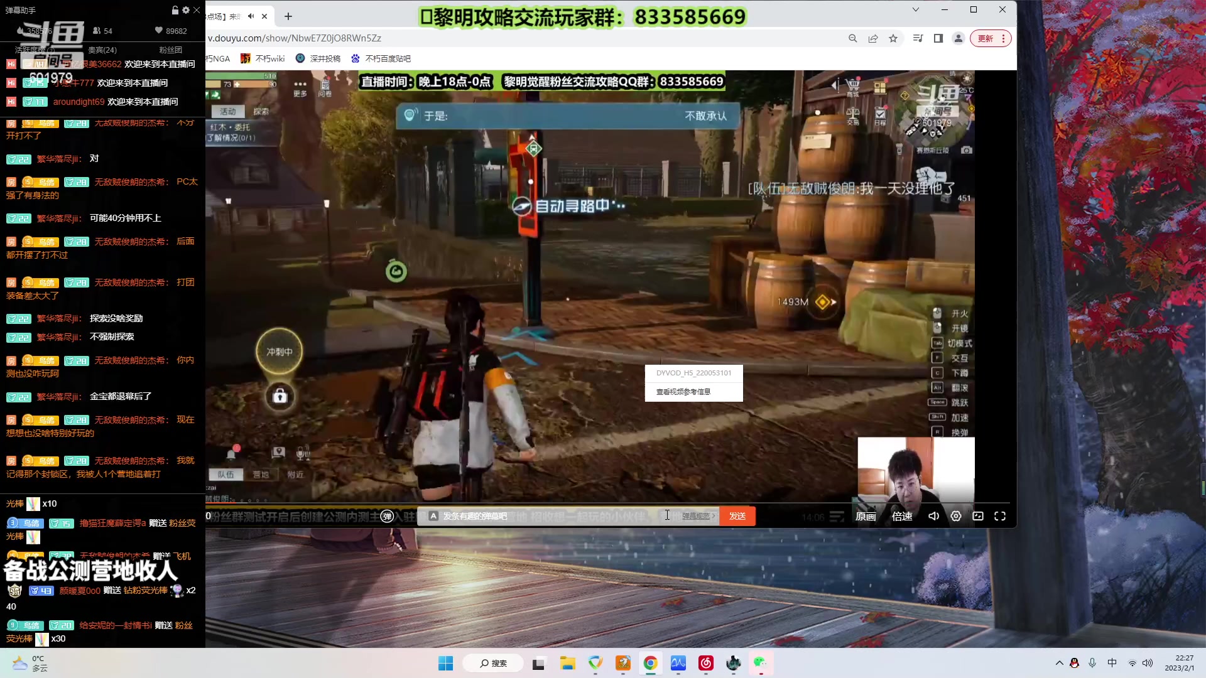
Task: Click the in-game shop cart icon
Action: (853, 86)
